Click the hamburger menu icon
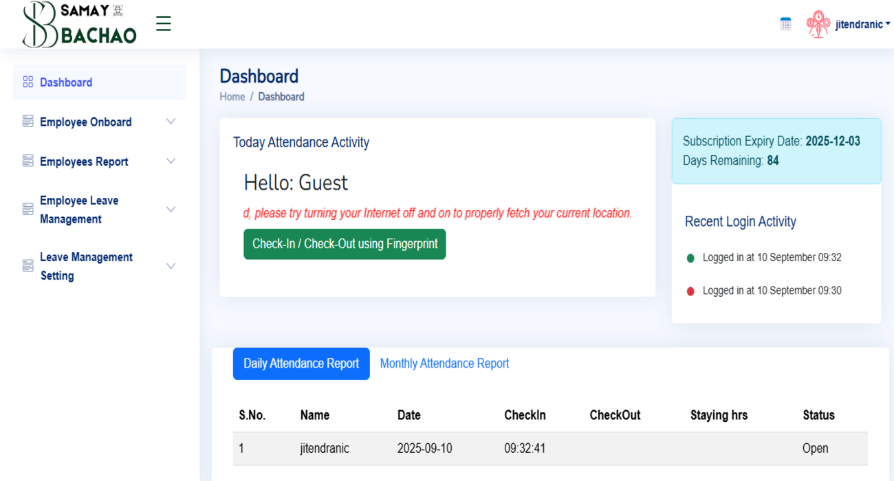Image resolution: width=894 pixels, height=481 pixels. point(164,23)
